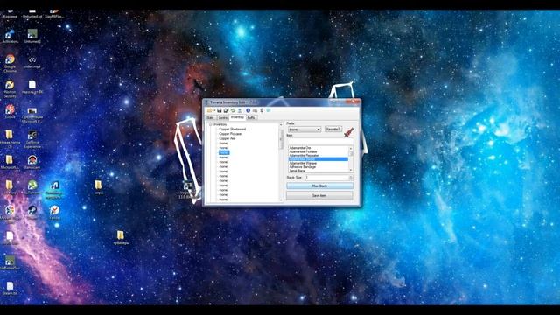560x315 pixels.
Task: Open the Microsoft PowerPoint presentation file icon
Action: coord(32,115)
